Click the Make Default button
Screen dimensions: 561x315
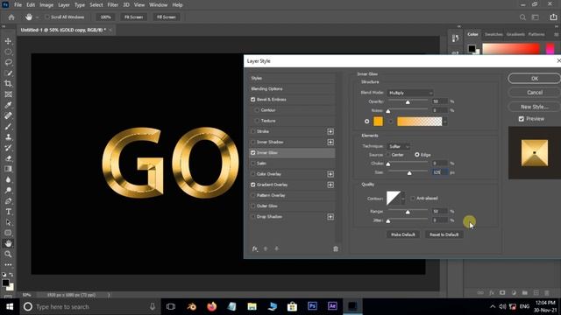(x=403, y=234)
